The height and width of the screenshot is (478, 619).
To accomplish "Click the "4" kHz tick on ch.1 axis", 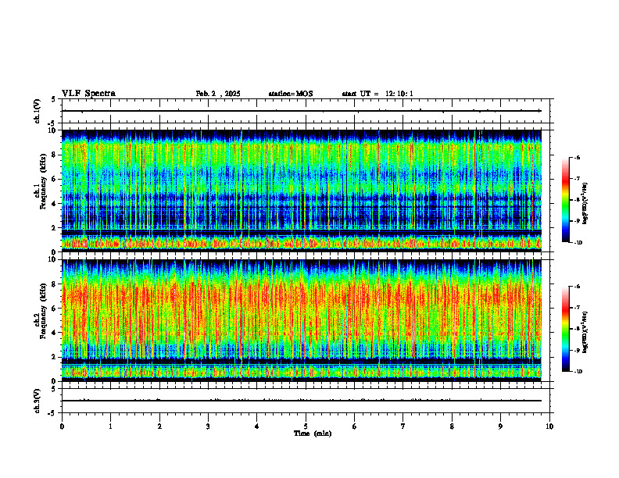I will pos(55,204).
